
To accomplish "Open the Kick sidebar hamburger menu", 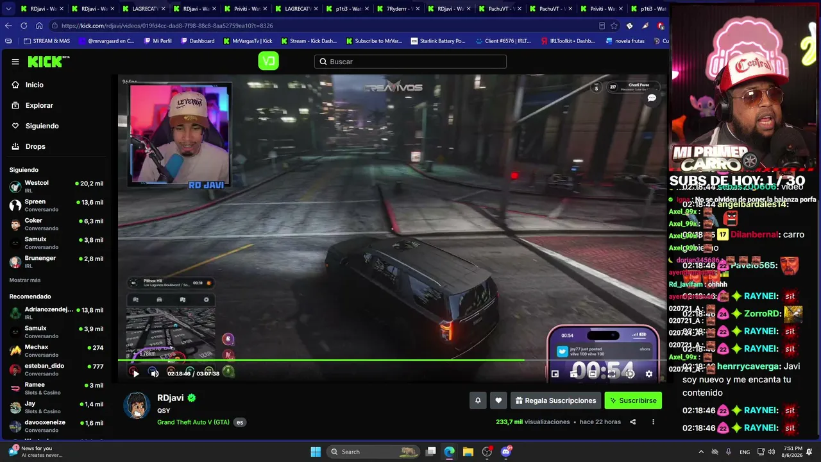I will coord(15,62).
